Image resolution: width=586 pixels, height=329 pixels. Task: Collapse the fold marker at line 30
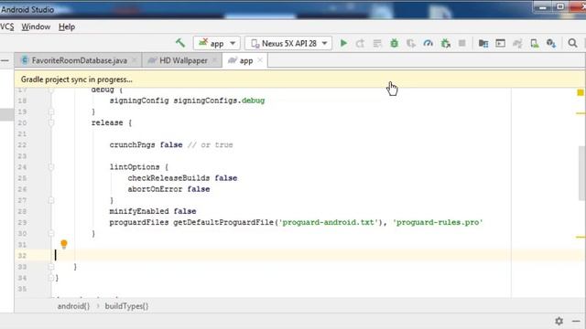51,234
